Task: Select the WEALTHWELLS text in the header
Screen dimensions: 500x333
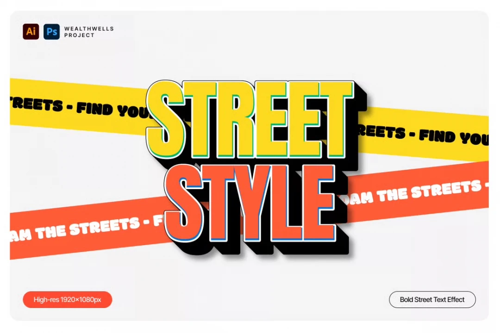Action: pyautogui.click(x=89, y=28)
